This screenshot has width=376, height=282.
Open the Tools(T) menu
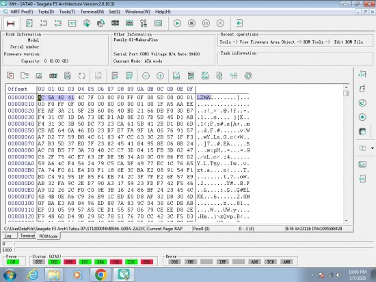pyautogui.click(x=67, y=12)
